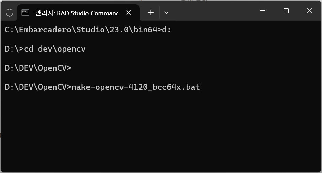Expand the terminal profiles dropdown chevron
322x173 pixels.
tap(166, 13)
